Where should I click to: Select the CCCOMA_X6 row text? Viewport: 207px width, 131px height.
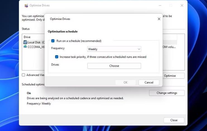36,47
